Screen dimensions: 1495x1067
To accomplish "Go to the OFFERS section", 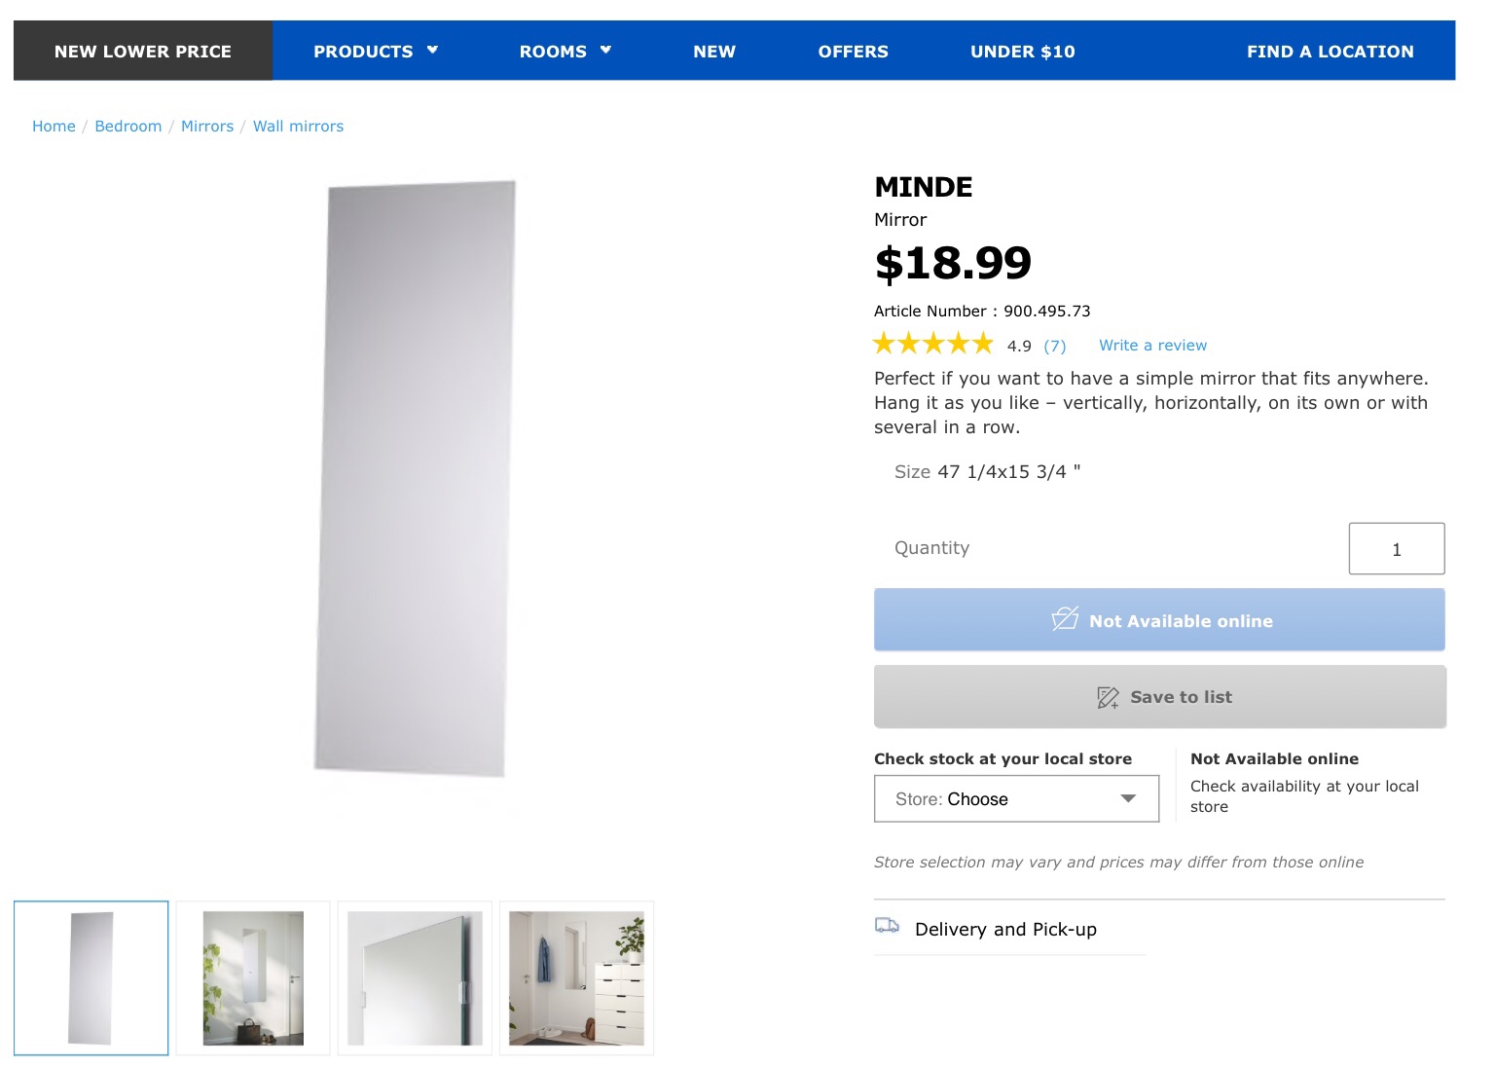I will tap(853, 52).
